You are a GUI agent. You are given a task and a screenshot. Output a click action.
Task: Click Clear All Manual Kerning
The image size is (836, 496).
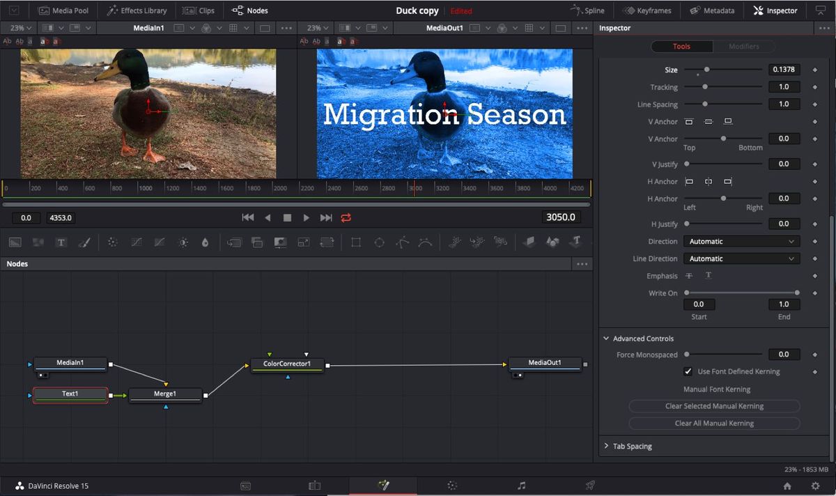point(713,423)
